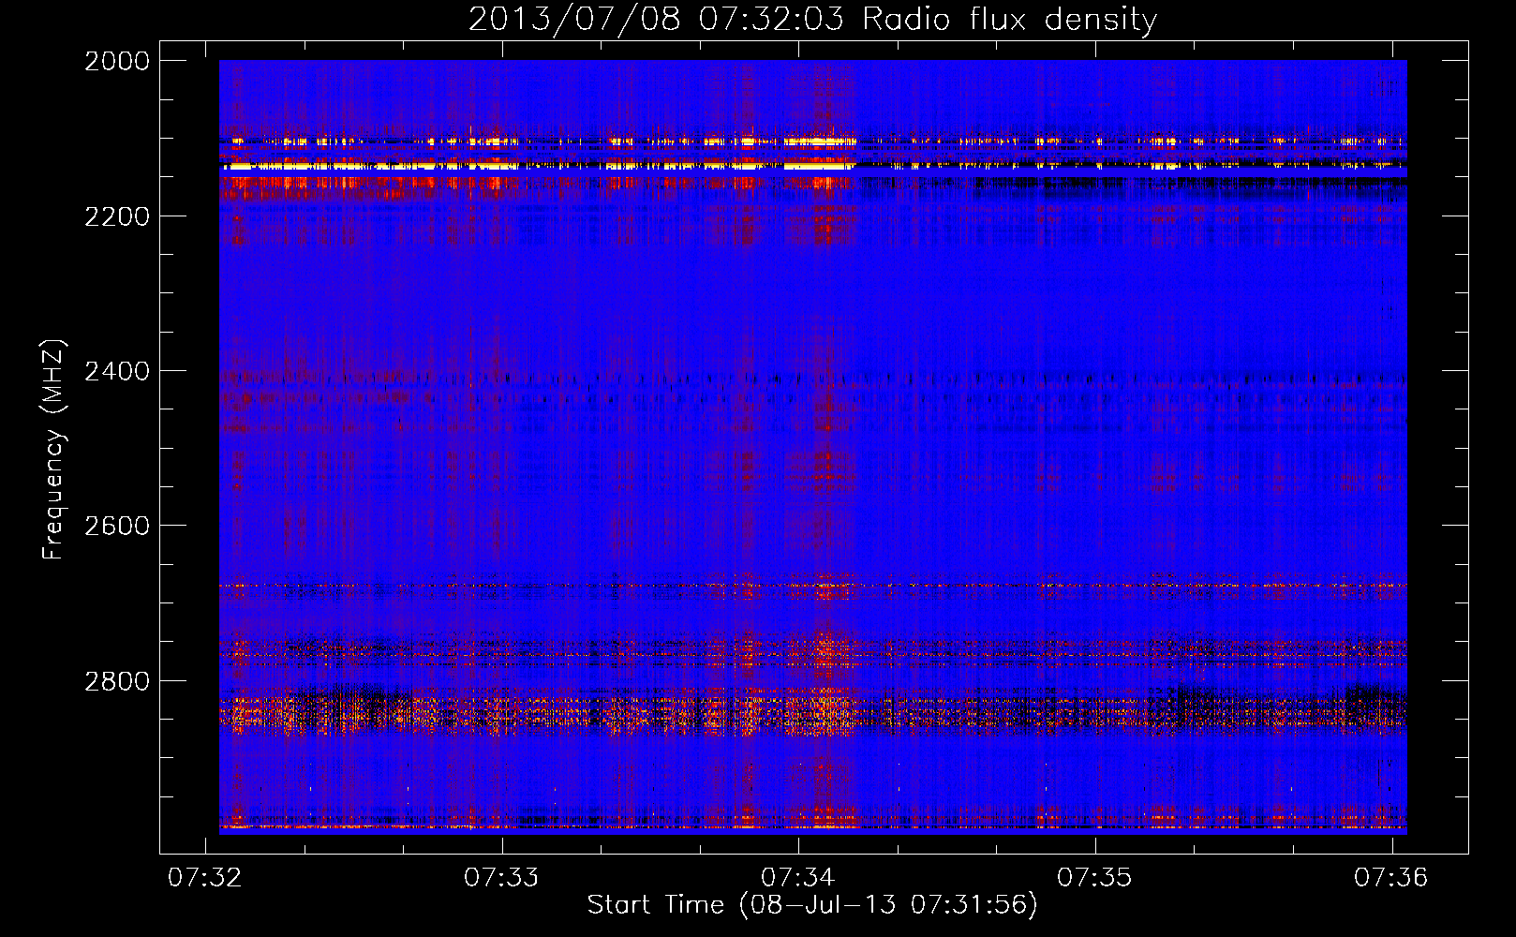Viewport: 1516px width, 937px height.
Task: Click the 07:35 time tick label
Action: (x=1094, y=877)
